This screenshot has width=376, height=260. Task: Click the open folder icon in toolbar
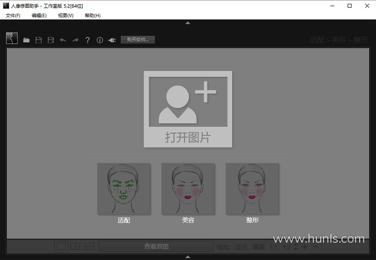point(26,40)
